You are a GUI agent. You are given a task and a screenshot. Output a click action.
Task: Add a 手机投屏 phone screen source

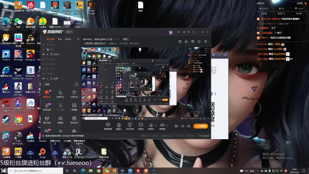pyautogui.click(x=130, y=126)
